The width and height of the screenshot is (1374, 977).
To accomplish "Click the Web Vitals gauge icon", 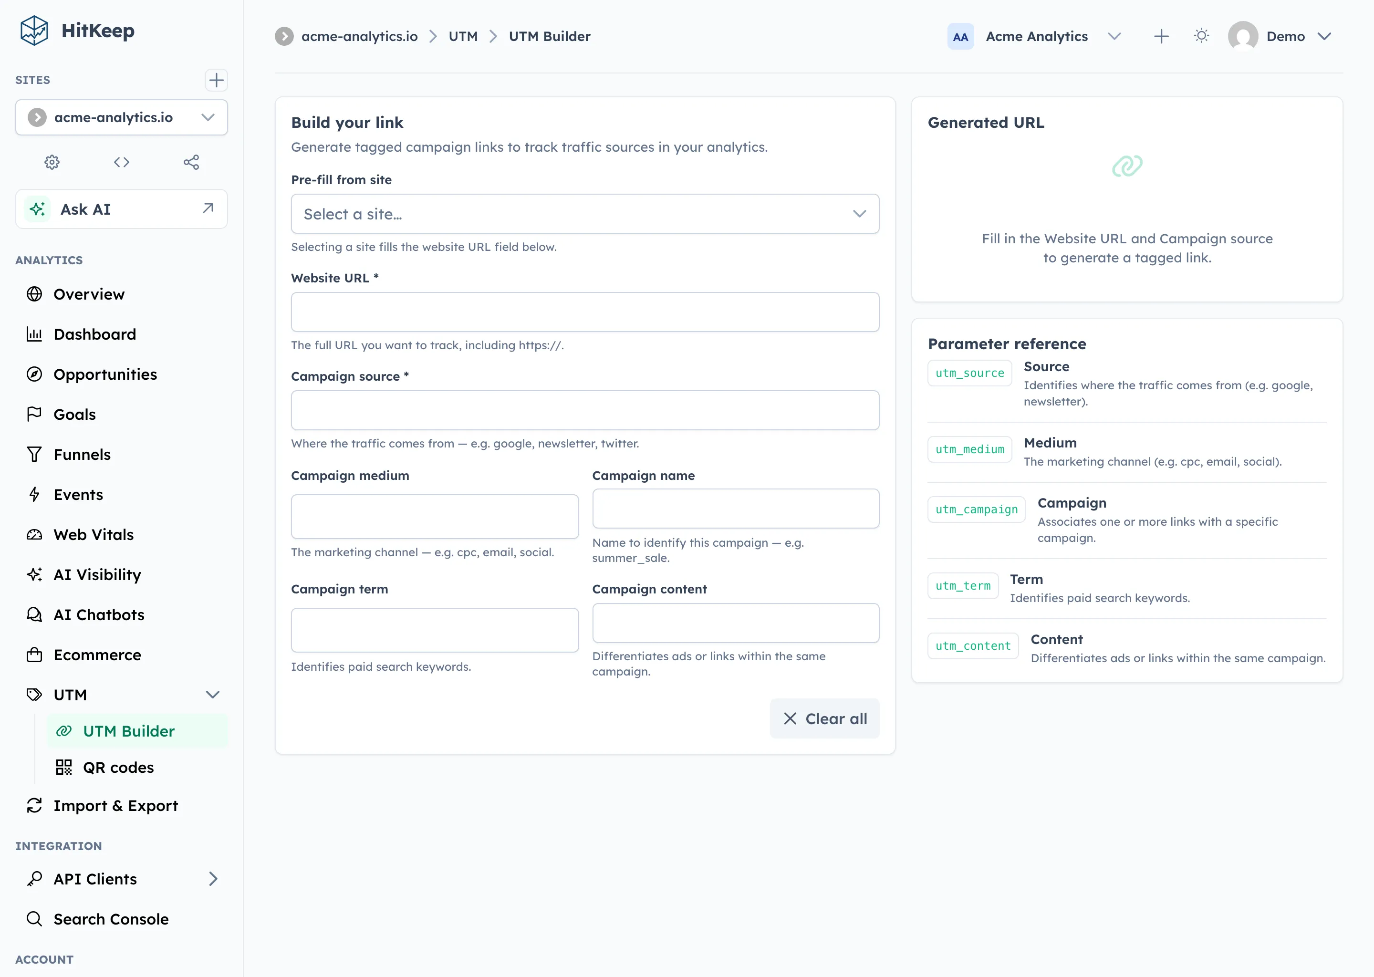I will click(x=34, y=534).
